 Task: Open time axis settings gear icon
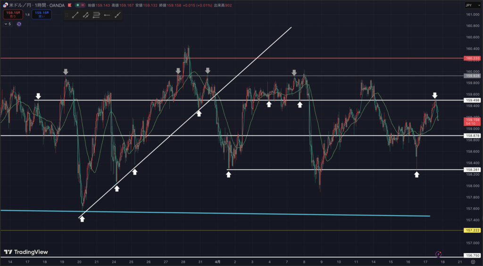coord(473,261)
